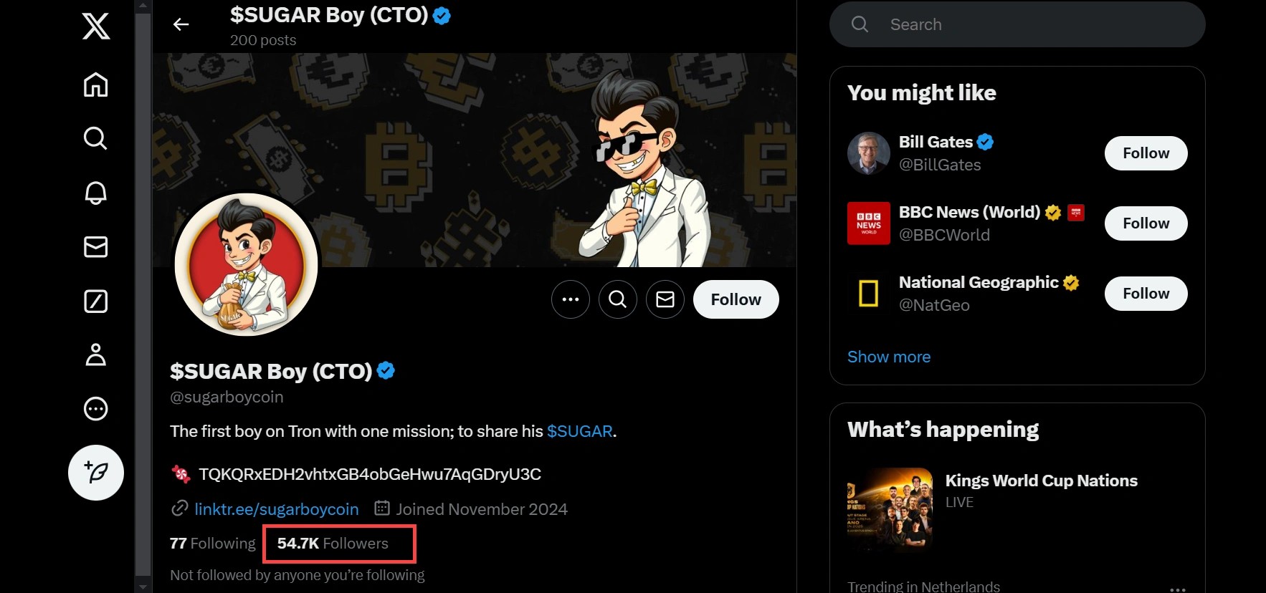Follow National Geographic suggestion
Viewport: 1266px width, 593px height.
point(1146,294)
